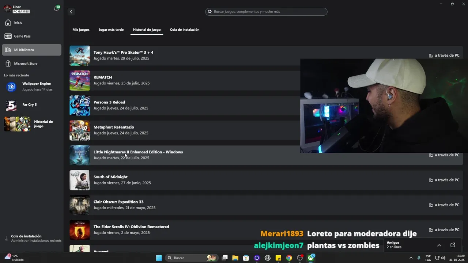Open Wallpaper Engine from recent list

[32, 87]
